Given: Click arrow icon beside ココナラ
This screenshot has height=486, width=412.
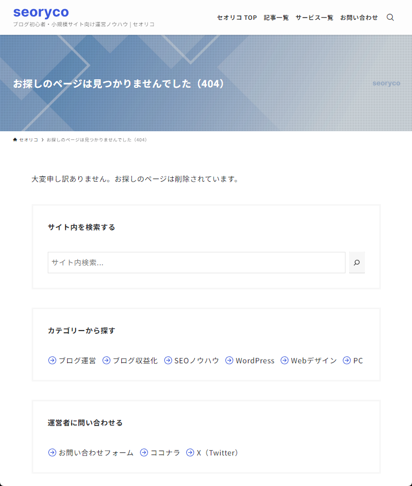Looking at the screenshot, I should click(x=144, y=453).
